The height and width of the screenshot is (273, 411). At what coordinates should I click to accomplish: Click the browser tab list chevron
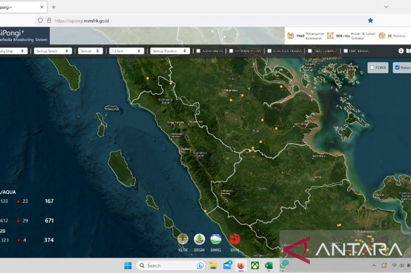(386, 7)
